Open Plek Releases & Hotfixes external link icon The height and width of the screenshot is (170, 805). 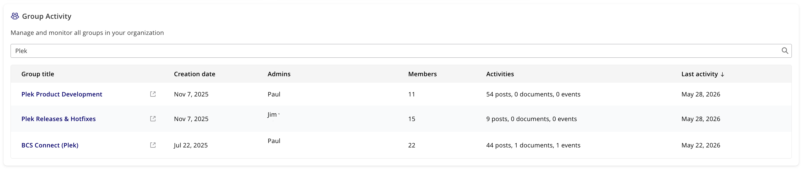pos(153,119)
